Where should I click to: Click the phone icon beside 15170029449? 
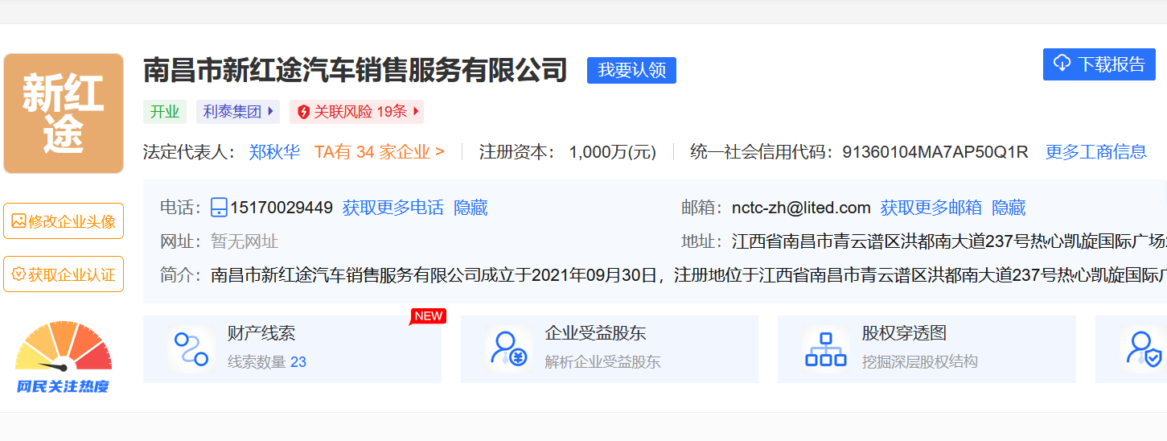coord(219,208)
